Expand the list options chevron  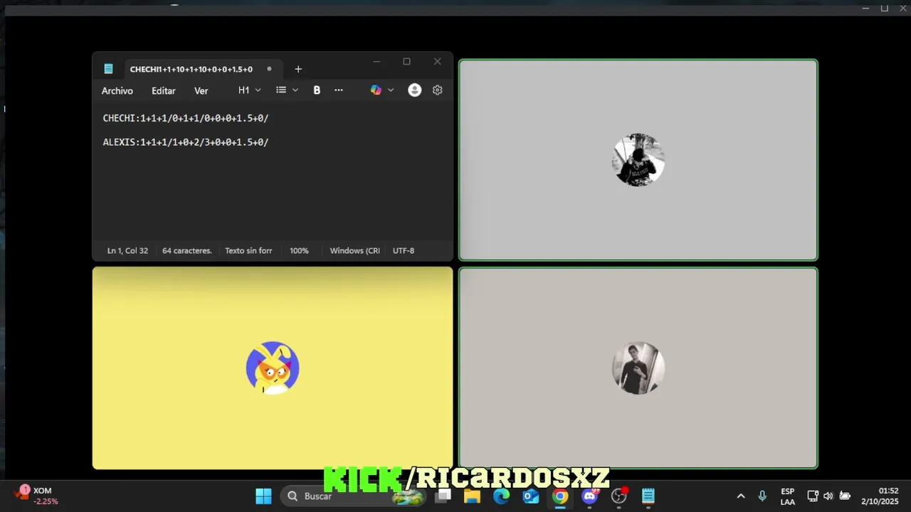click(295, 90)
